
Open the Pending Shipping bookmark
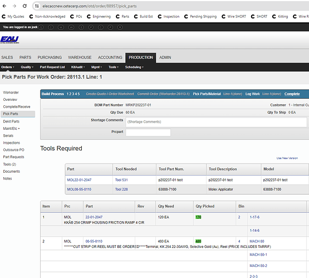tap(200, 17)
